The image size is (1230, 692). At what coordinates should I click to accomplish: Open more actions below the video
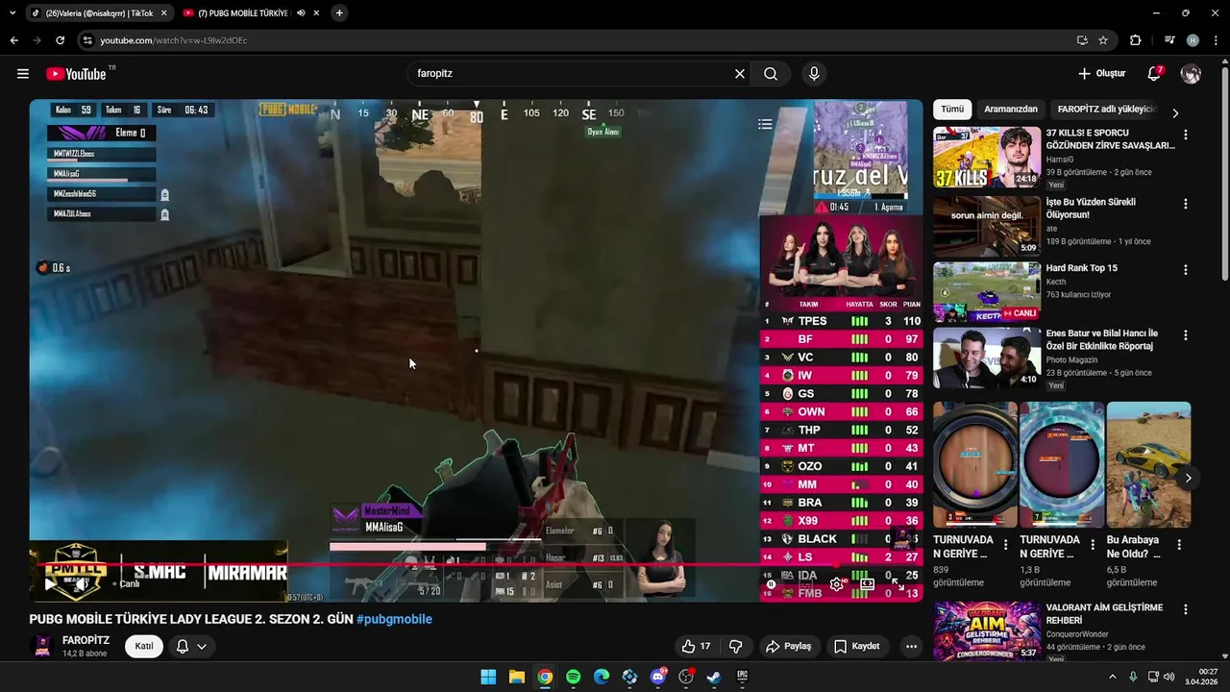(911, 646)
